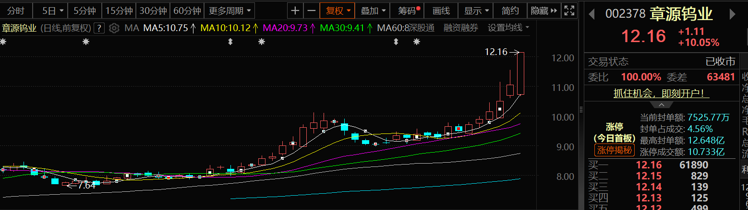Select the 60分钟 period tab

[x=187, y=10]
